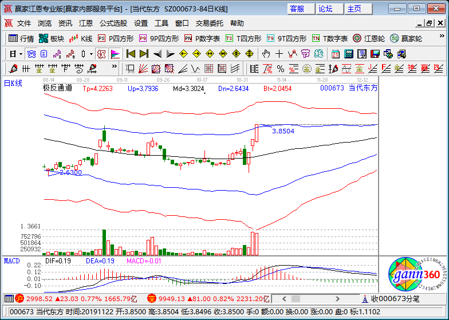
Task: Click the red-node polyline tool
Action: point(292,54)
